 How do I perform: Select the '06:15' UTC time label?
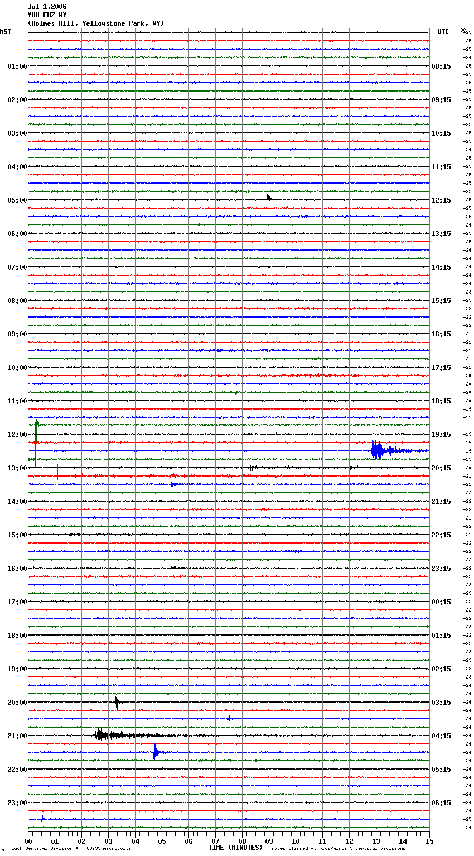point(441,803)
